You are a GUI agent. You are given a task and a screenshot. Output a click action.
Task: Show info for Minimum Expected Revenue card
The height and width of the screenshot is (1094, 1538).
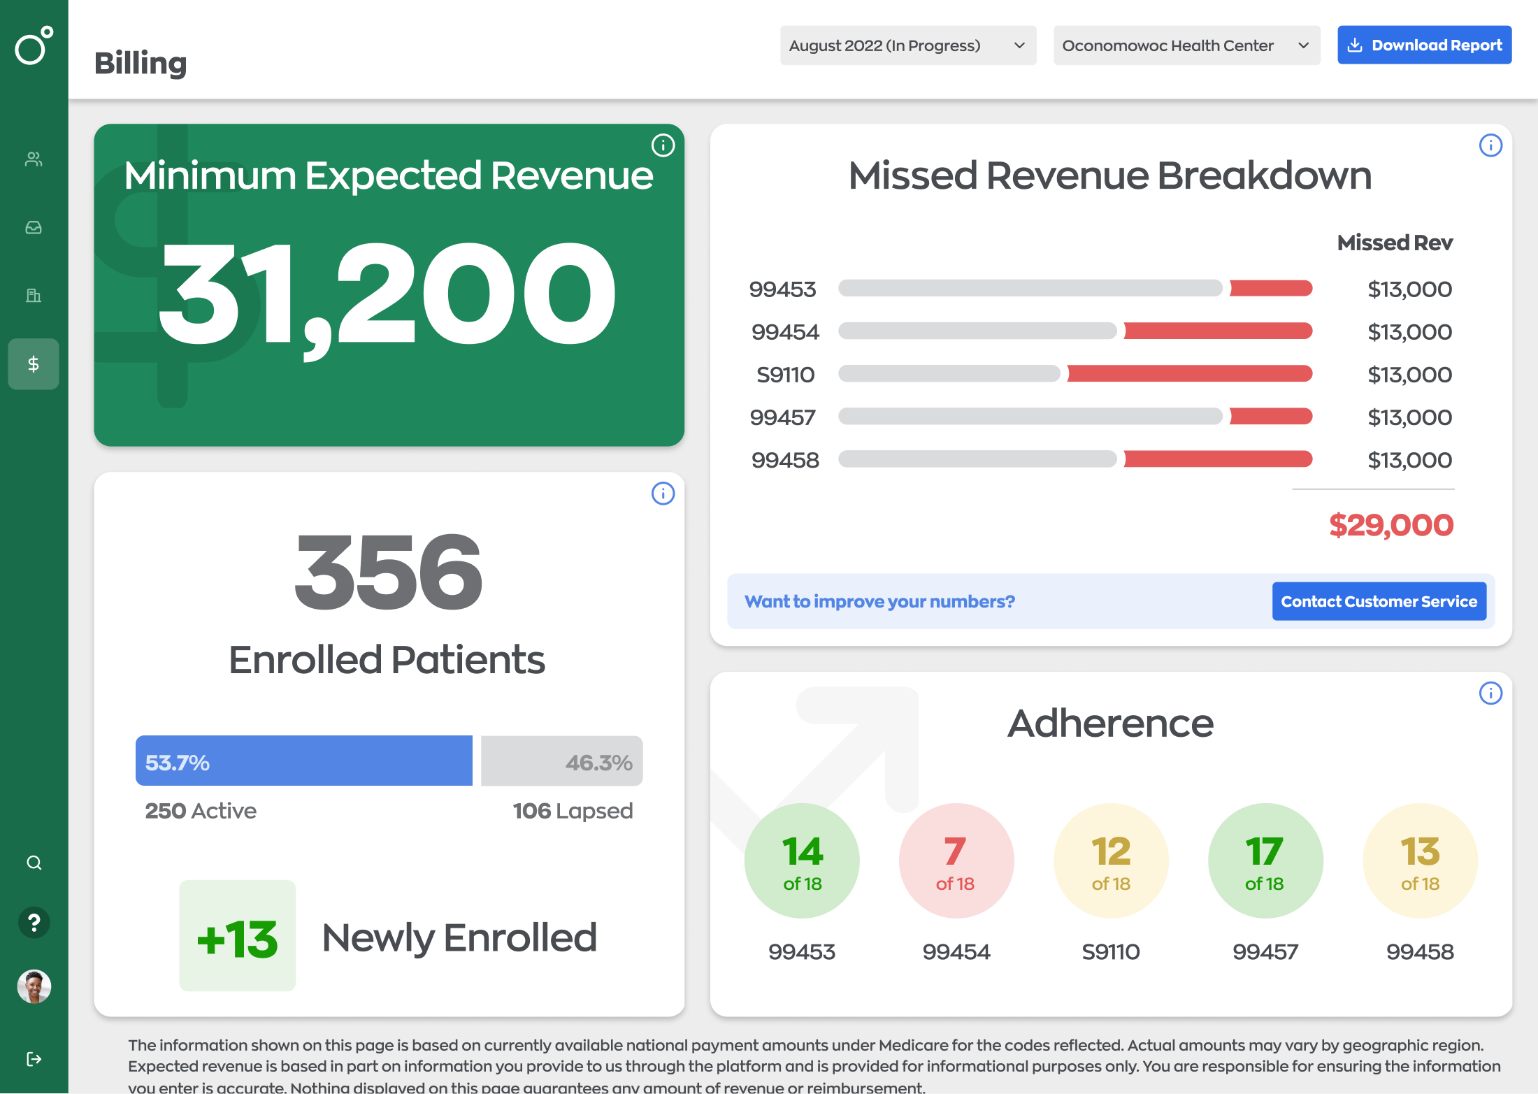(x=663, y=145)
